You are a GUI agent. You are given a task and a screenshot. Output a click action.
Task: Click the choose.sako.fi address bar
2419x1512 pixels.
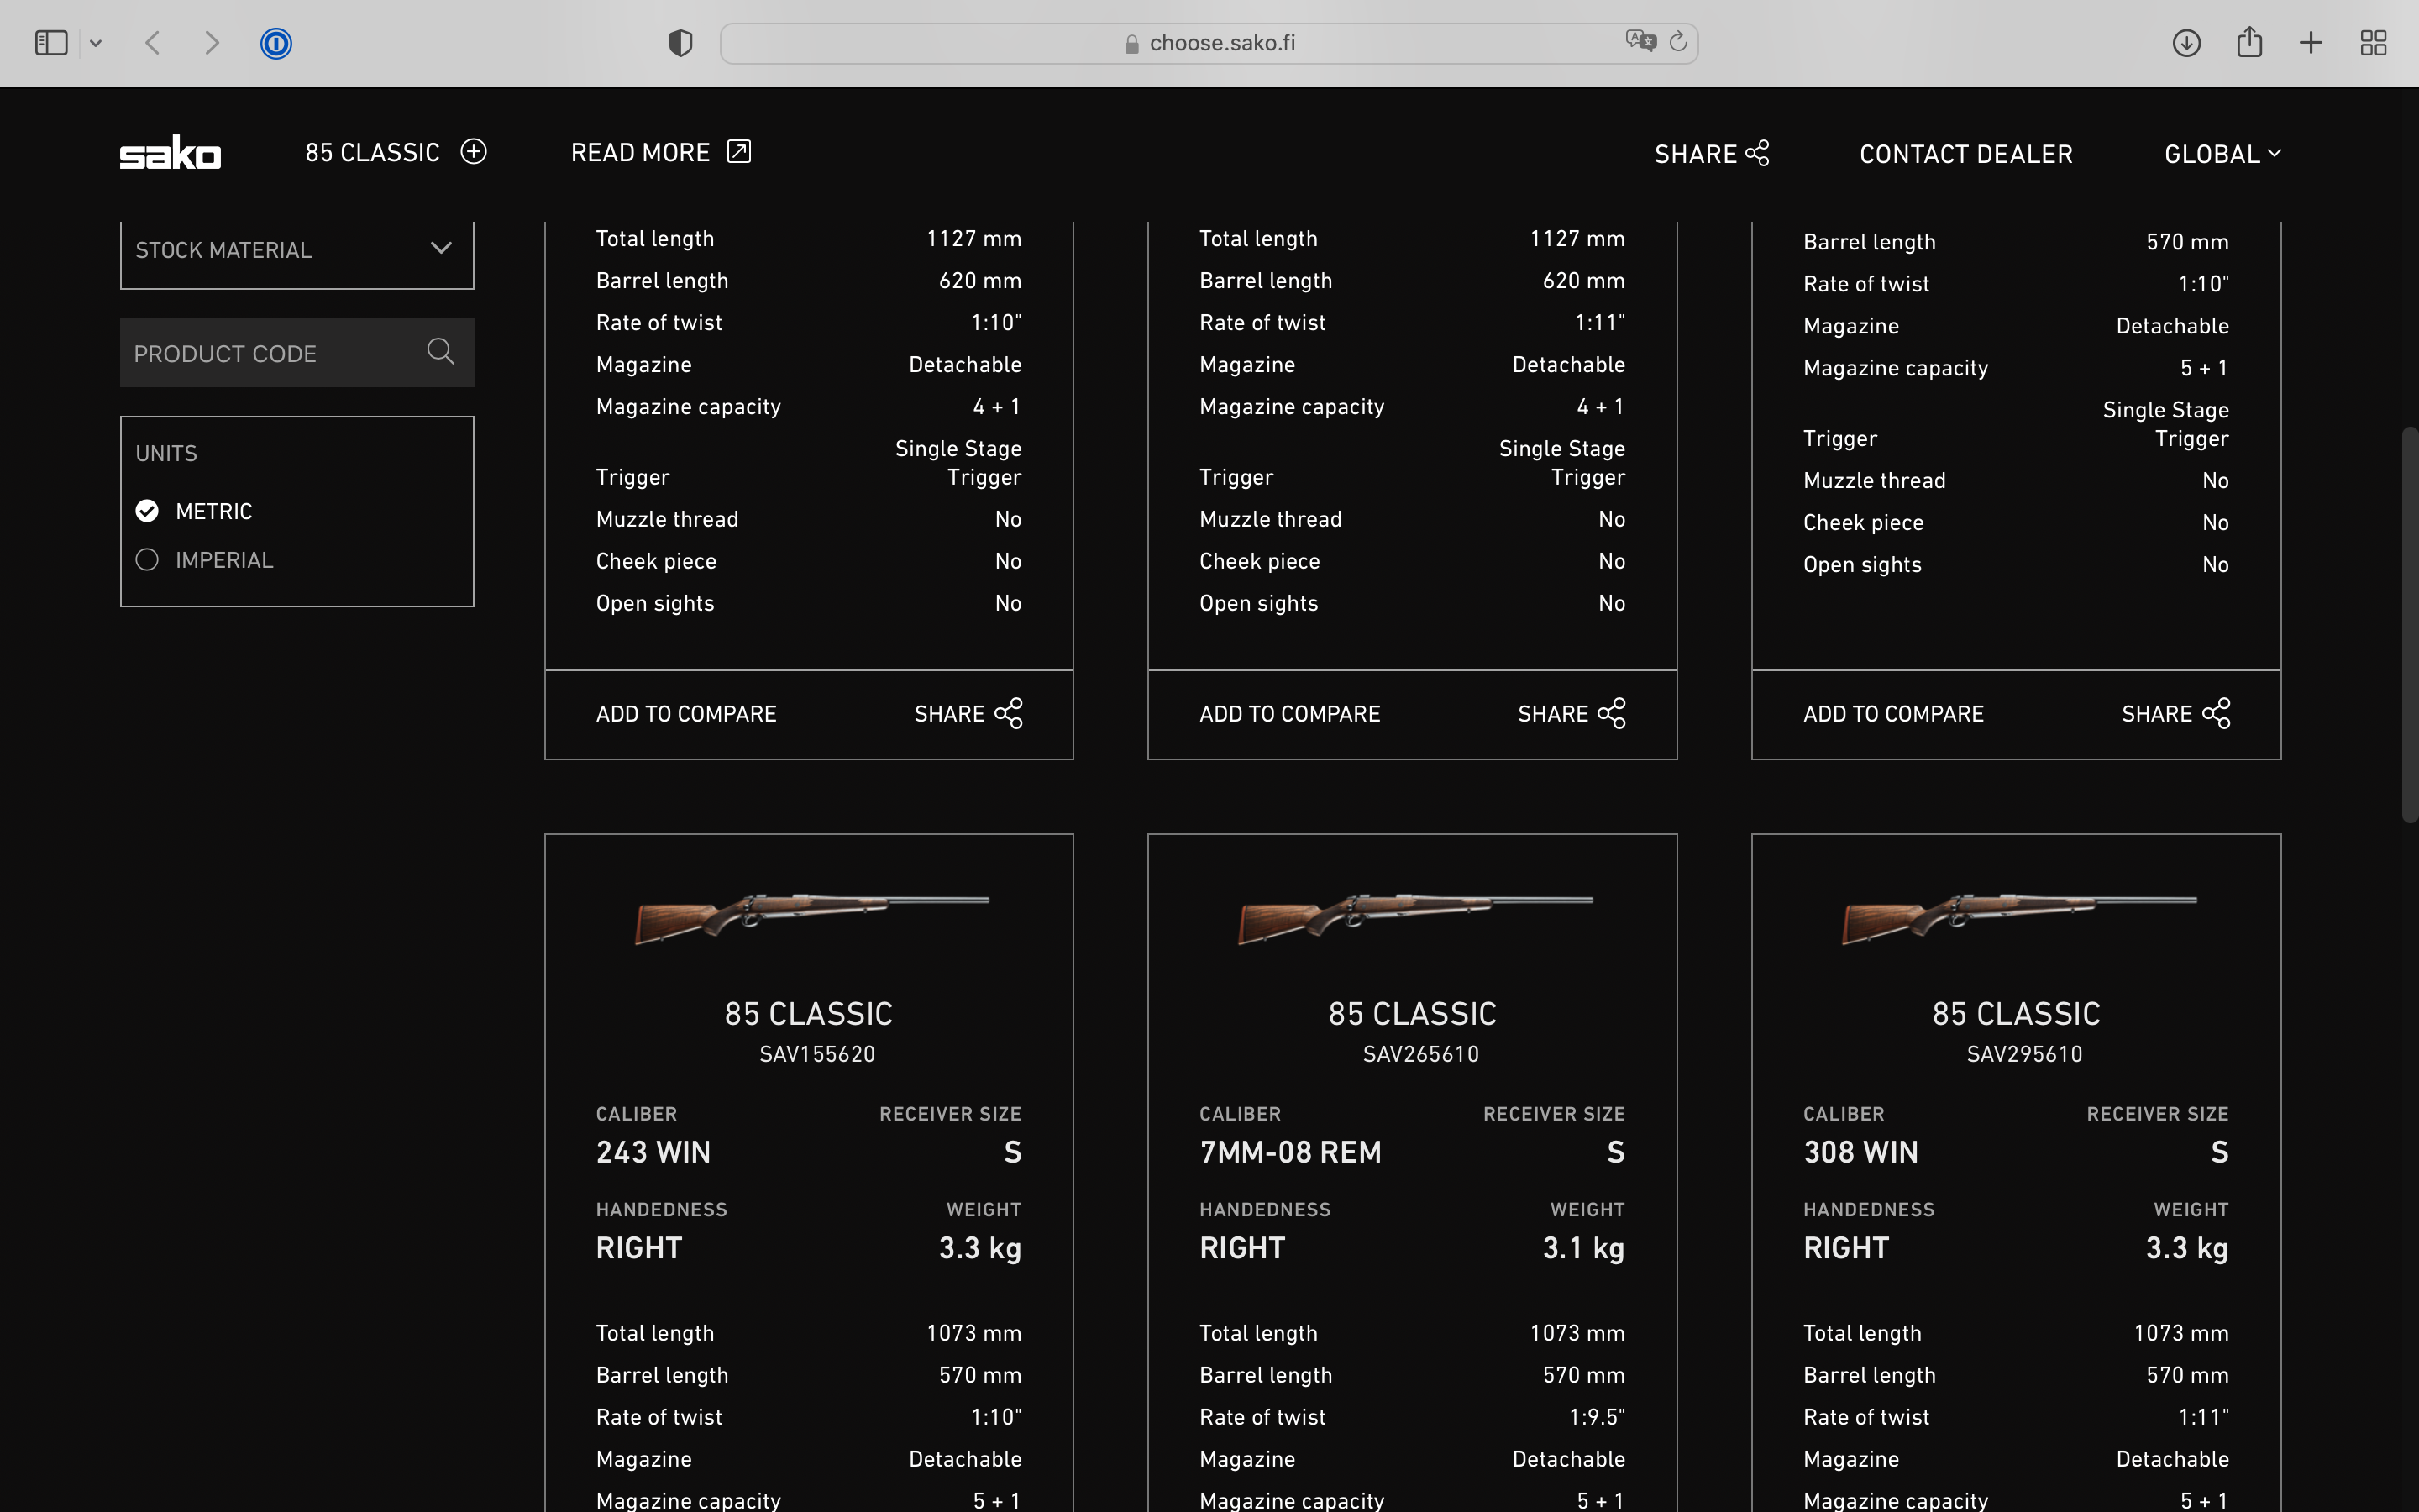[x=1209, y=43]
